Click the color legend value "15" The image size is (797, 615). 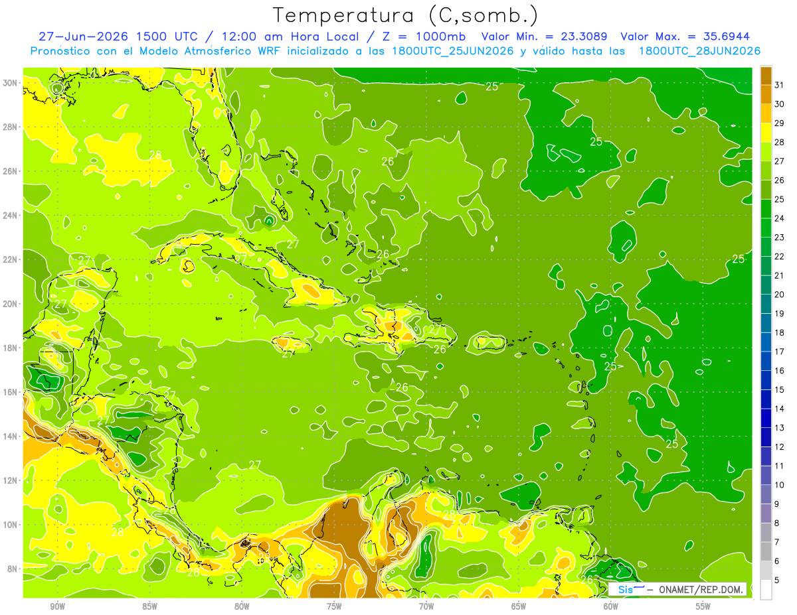[780, 390]
